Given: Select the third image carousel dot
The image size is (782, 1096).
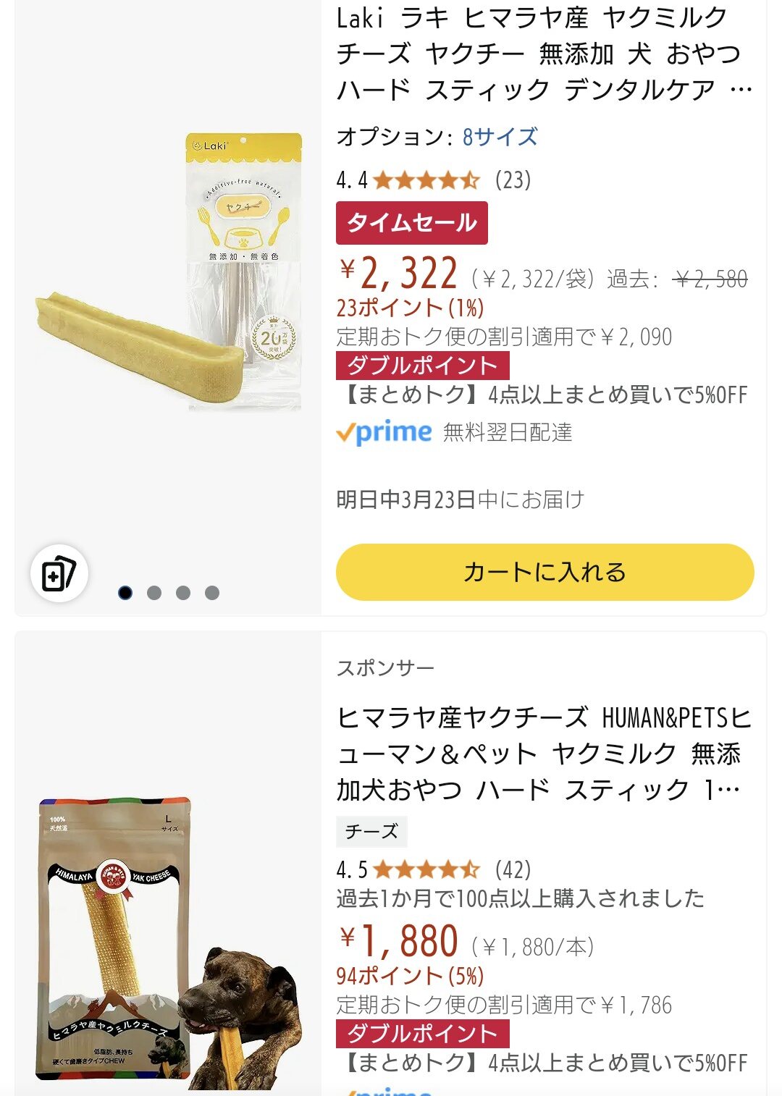Looking at the screenshot, I should click(183, 593).
